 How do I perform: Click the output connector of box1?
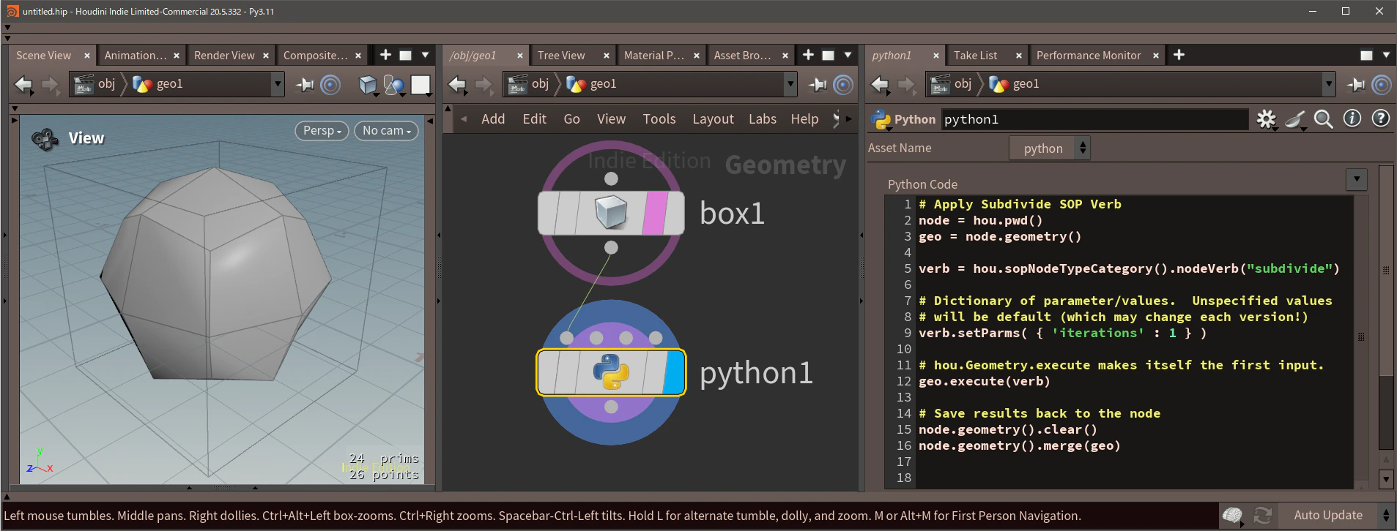(611, 248)
